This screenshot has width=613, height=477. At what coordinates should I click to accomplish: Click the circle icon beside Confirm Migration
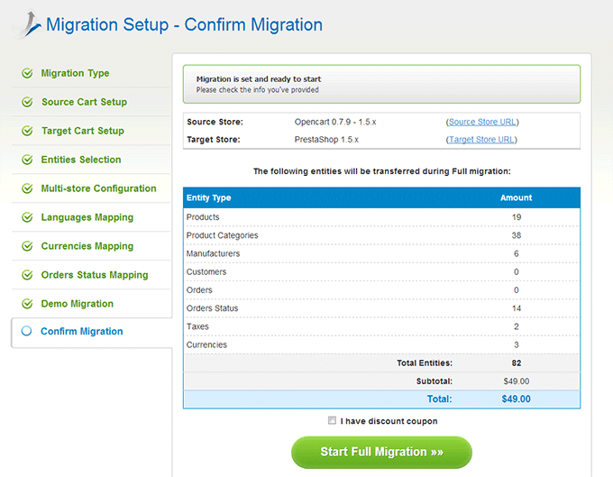[26, 331]
